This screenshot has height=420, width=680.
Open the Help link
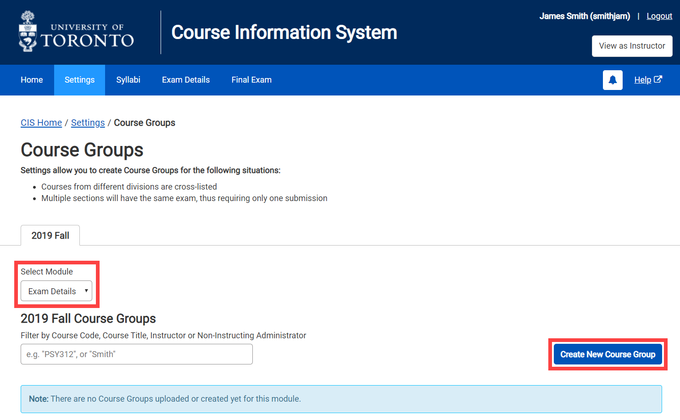(643, 79)
